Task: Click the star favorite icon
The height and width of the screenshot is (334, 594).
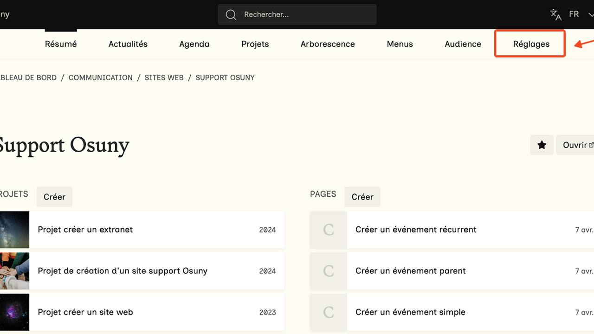Action: (x=542, y=145)
